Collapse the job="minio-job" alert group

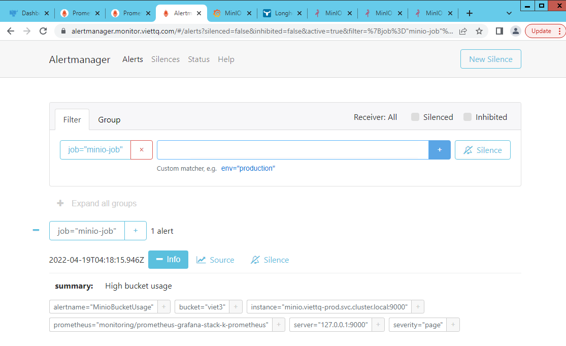[36, 230]
